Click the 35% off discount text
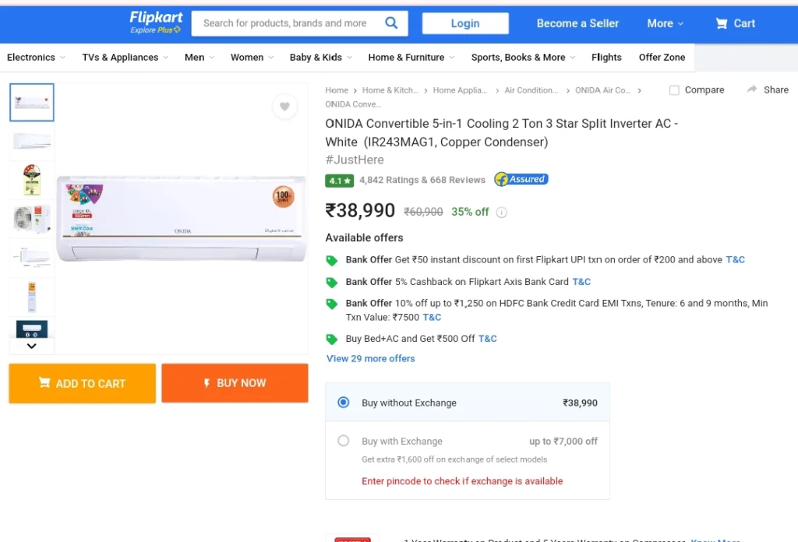The image size is (798, 542). coord(470,212)
